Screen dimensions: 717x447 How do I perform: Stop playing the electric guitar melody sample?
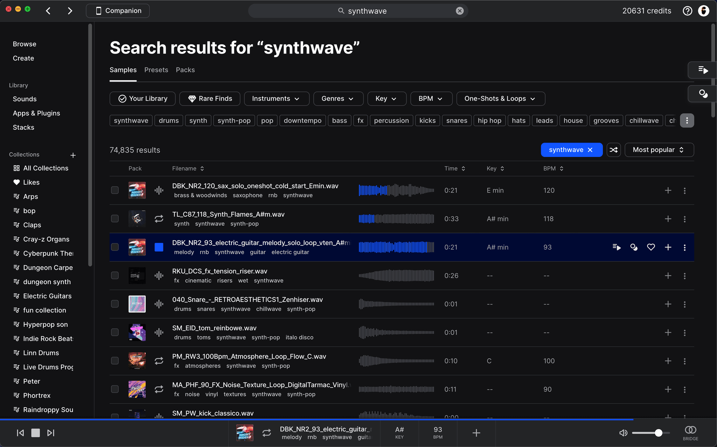click(159, 247)
